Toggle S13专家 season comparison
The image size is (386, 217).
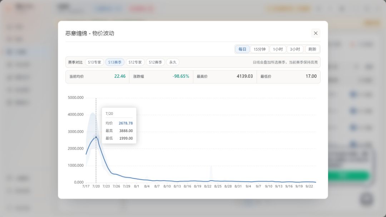[x=94, y=62]
